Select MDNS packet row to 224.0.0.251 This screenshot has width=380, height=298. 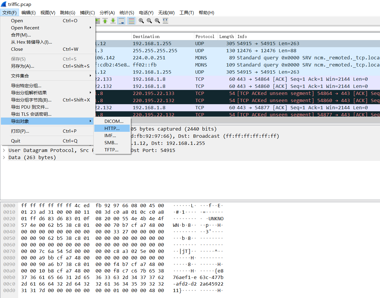click(x=237, y=58)
